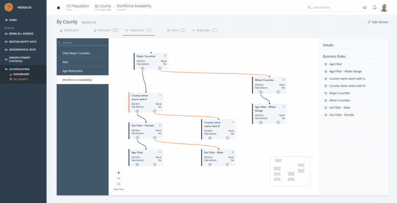Select 'Age Filter - Wider Range' business rule
The width and height of the screenshot is (397, 203).
[346, 72]
